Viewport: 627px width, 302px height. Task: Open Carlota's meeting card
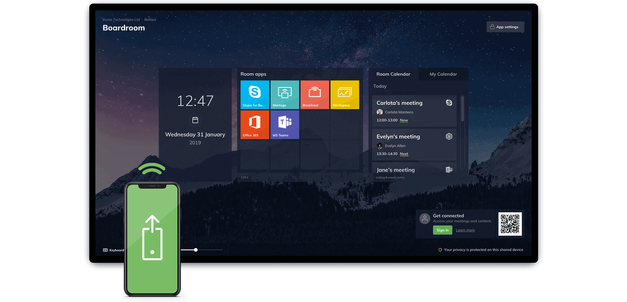coord(414,111)
